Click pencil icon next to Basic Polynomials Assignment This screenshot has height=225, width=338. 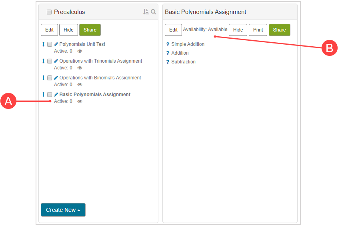pos(56,95)
